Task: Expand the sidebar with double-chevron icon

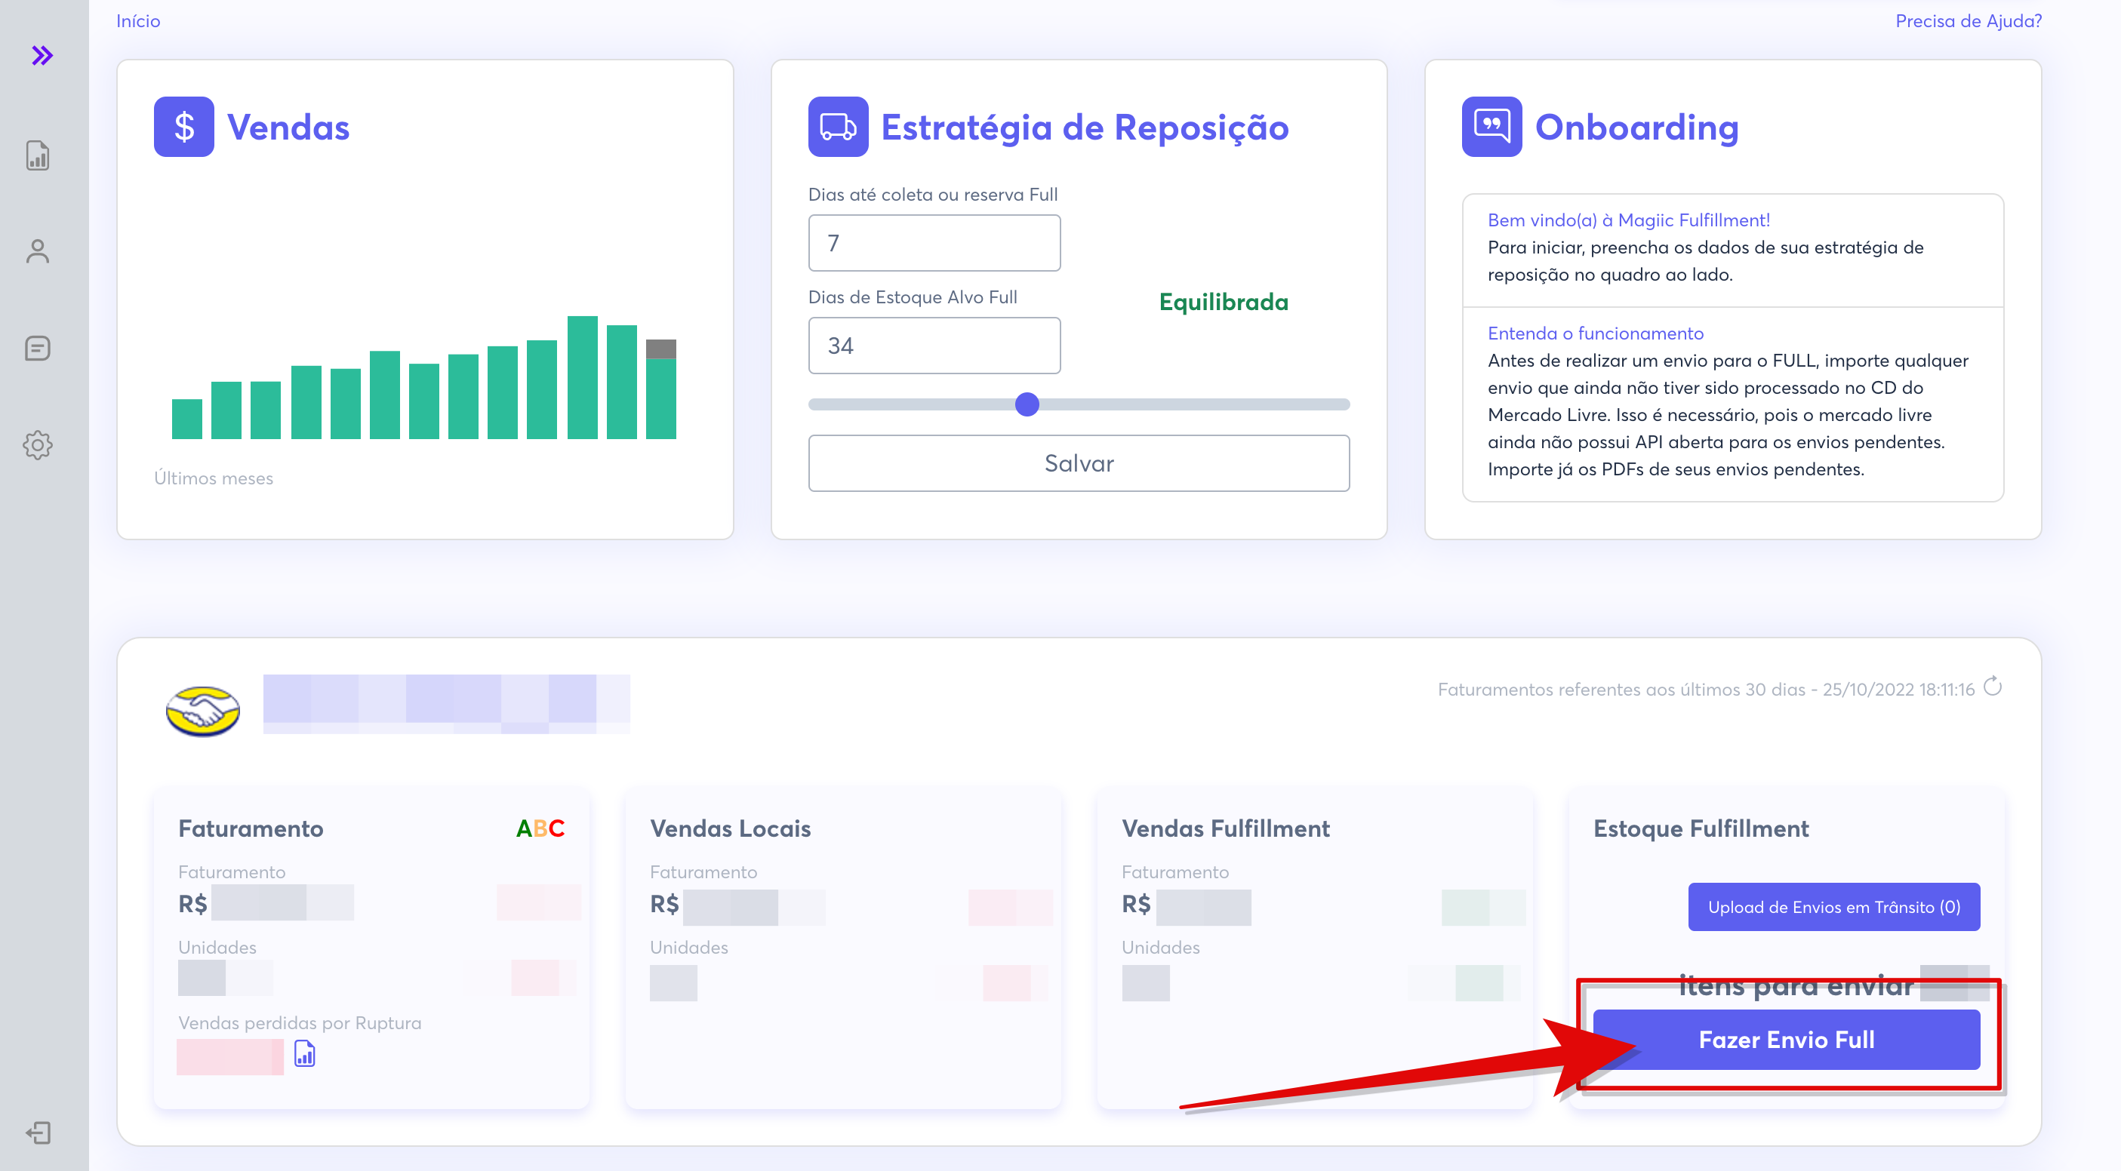Action: (x=42, y=55)
